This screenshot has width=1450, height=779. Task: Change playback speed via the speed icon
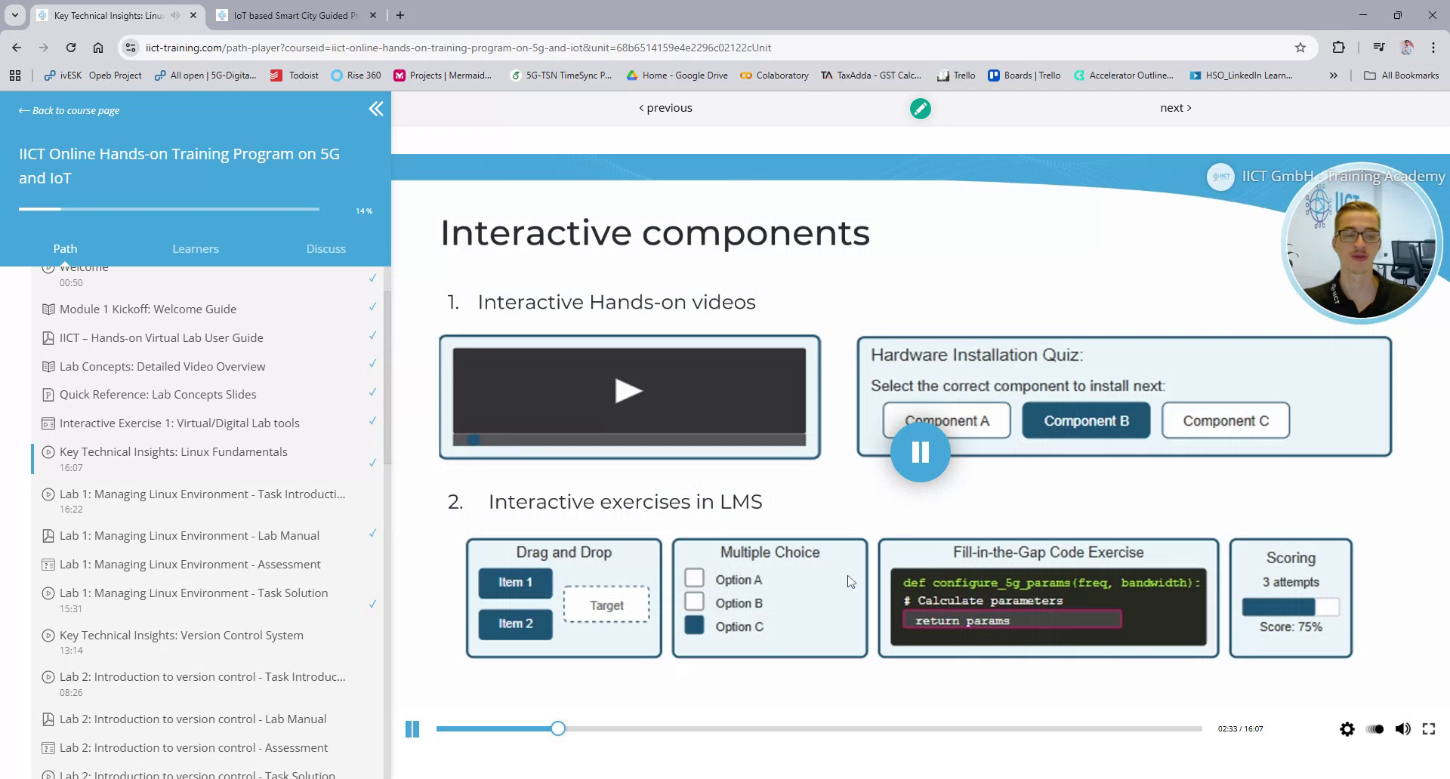point(1376,728)
